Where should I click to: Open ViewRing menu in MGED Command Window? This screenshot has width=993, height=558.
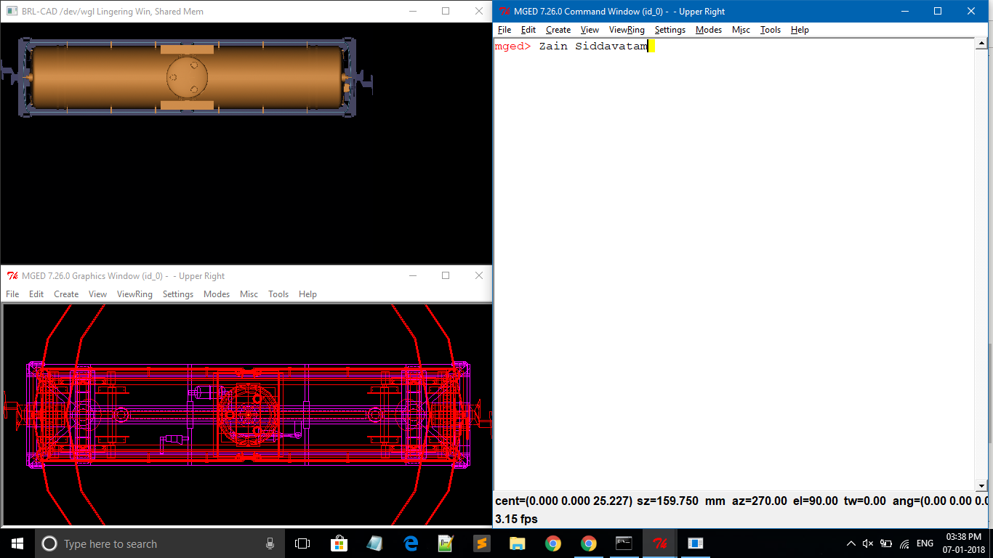627,30
